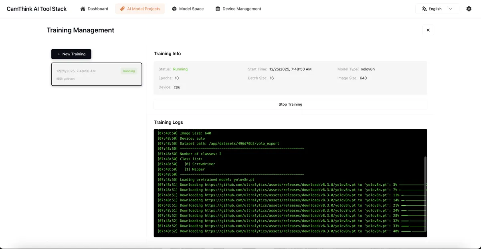Viewport: 481px width, 249px height.
Task: Click the Loading pretrained model log line
Action: [206, 180]
